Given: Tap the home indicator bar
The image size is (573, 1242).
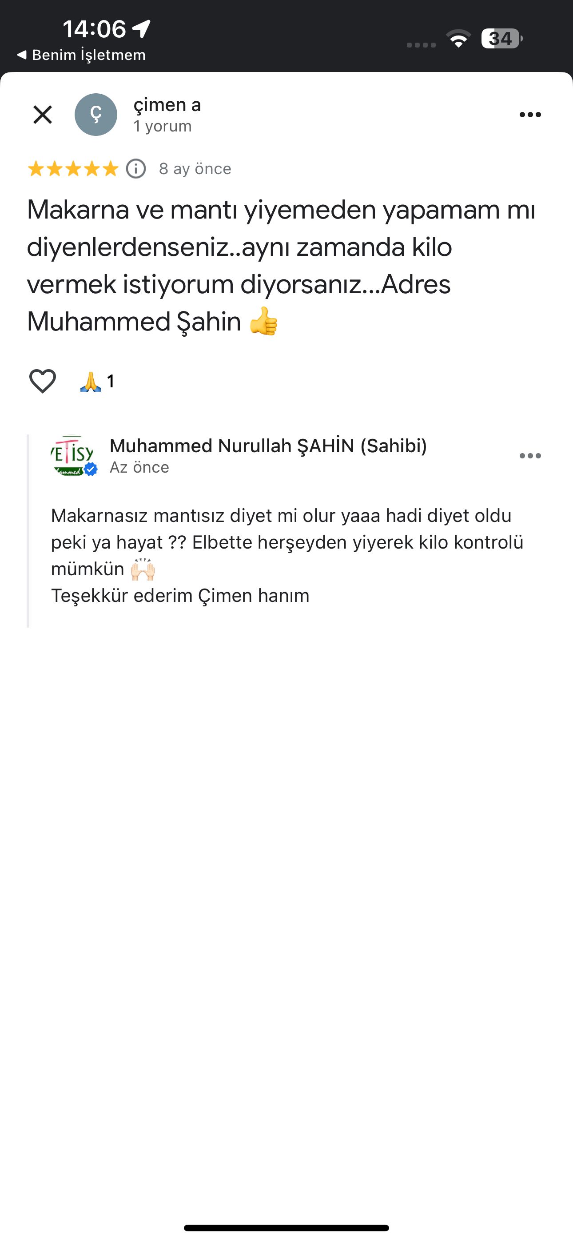Looking at the screenshot, I should (286, 1227).
